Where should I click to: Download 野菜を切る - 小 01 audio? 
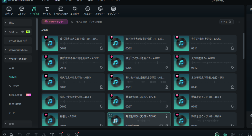click(232, 106)
